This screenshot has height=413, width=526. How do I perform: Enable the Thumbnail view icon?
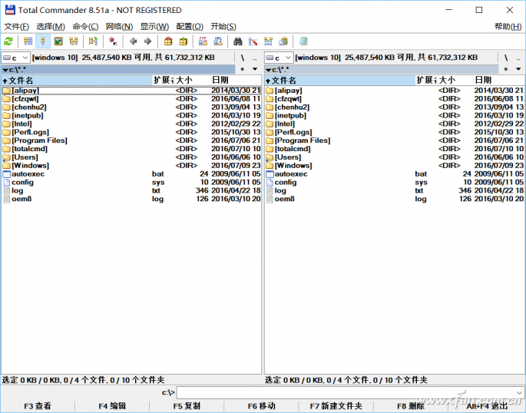click(58, 41)
